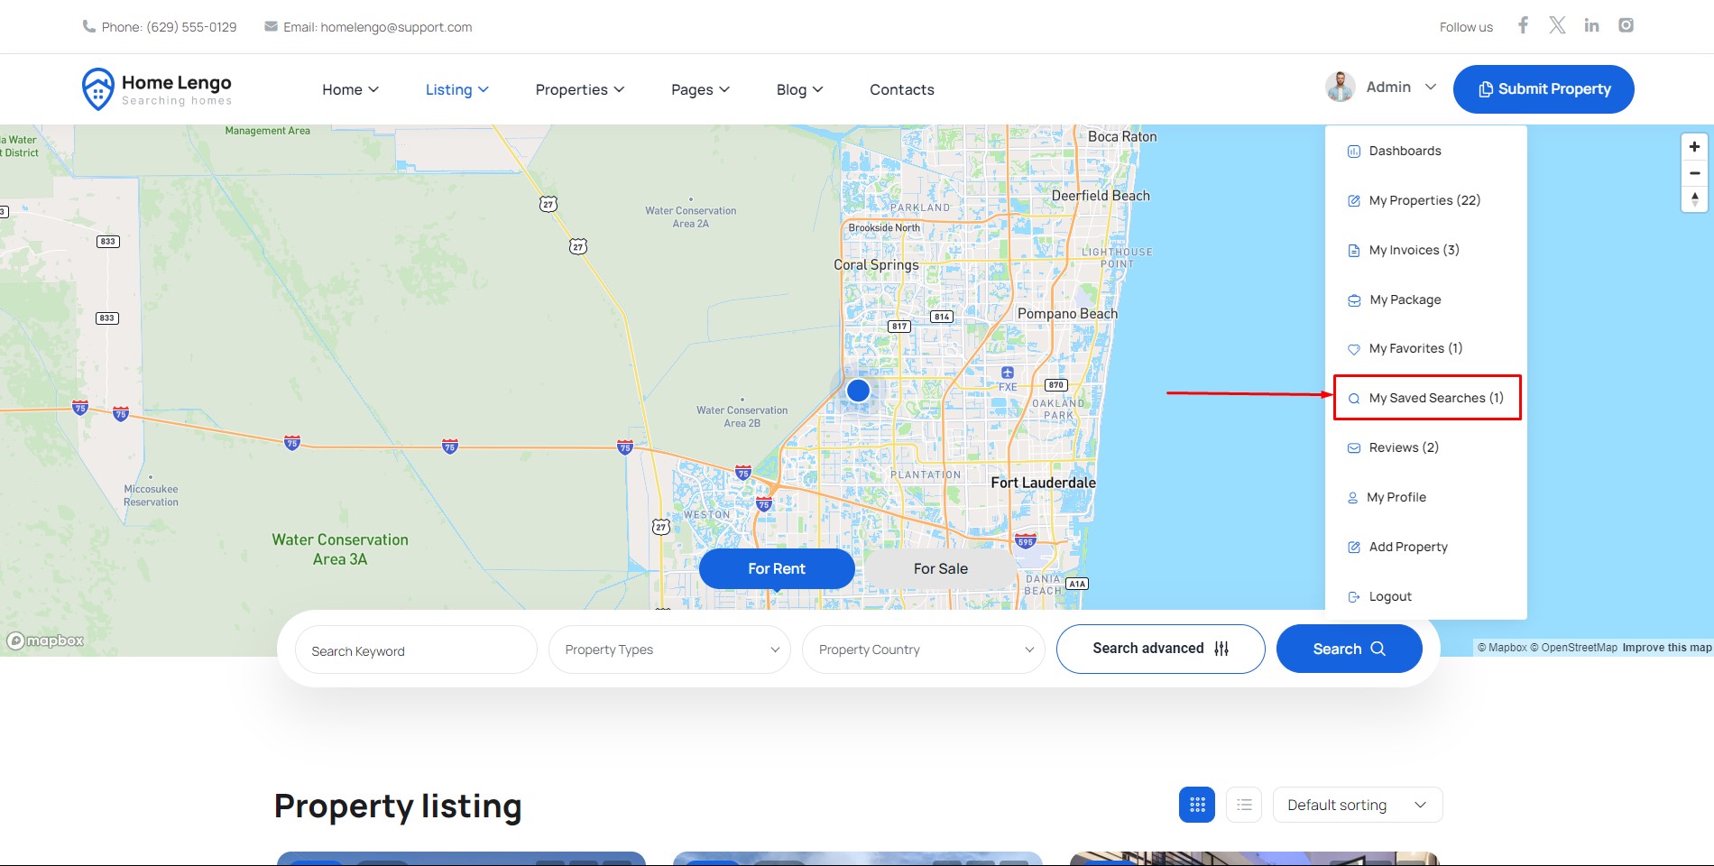Click the email envelope icon
This screenshot has height=866, width=1714.
(271, 27)
